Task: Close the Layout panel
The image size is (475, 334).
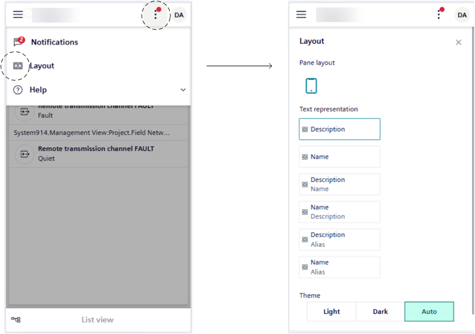Action: click(x=458, y=43)
